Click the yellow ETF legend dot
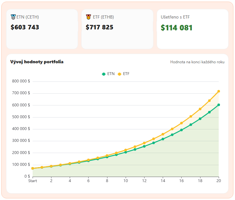Image resolution: width=235 pixels, height=200 pixels. pyautogui.click(x=119, y=74)
